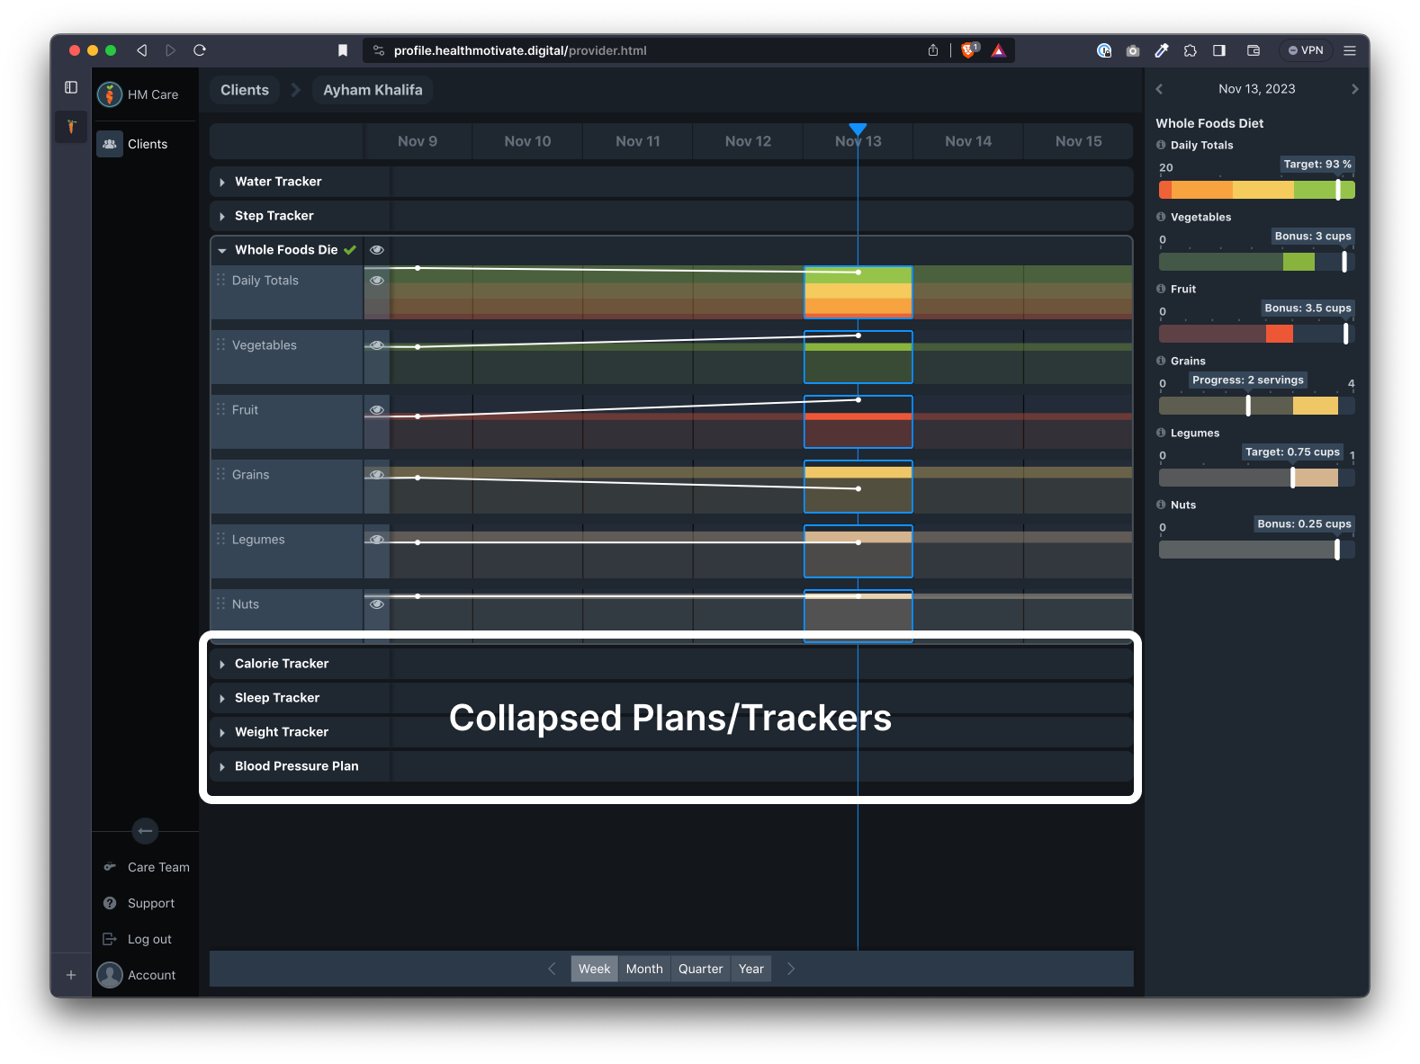Click the Daily Totals progress bar
The height and width of the screenshot is (1064, 1420).
click(x=1256, y=190)
